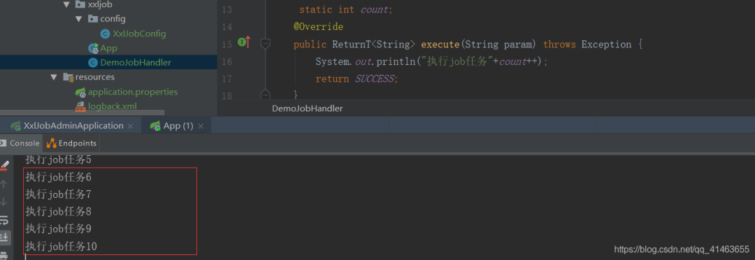Click the Print console output icon
This screenshot has width=755, height=260.
(4, 255)
